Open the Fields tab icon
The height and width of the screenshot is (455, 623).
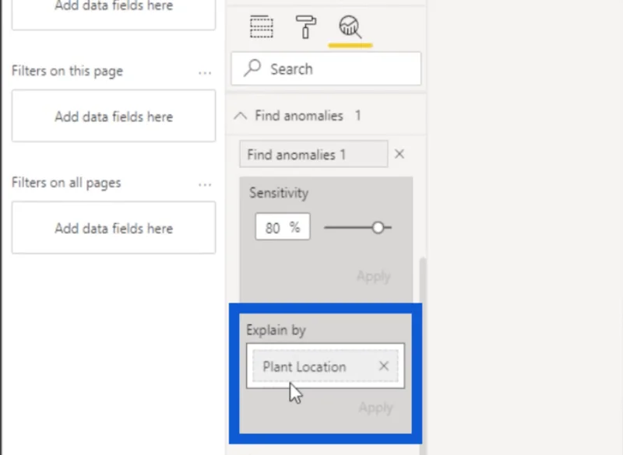pyautogui.click(x=262, y=26)
